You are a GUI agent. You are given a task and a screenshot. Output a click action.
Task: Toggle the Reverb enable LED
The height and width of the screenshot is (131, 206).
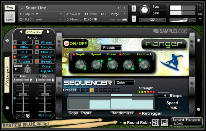37,62
